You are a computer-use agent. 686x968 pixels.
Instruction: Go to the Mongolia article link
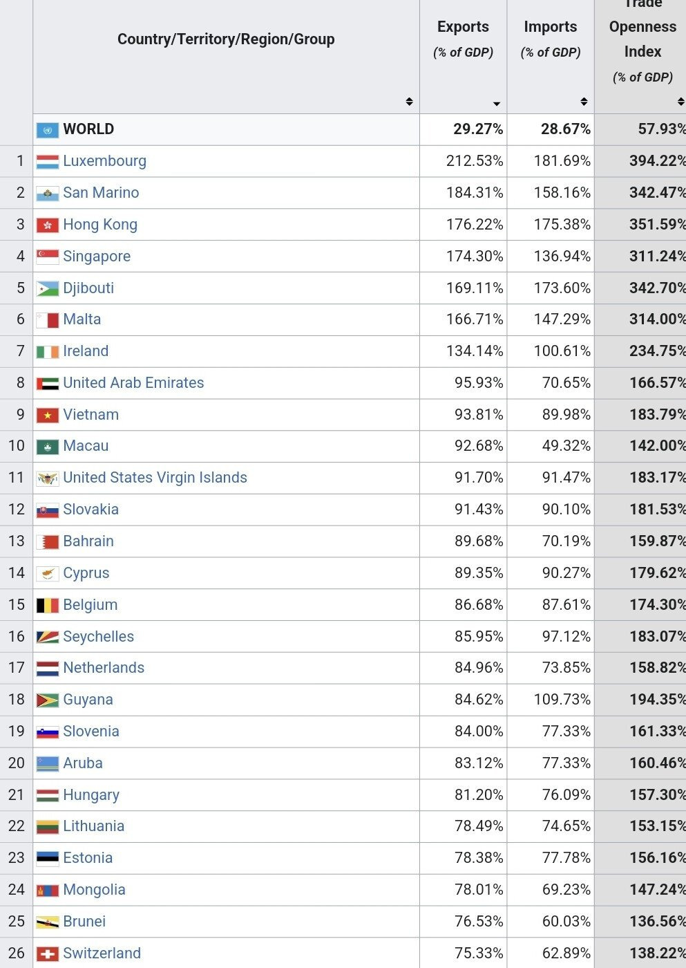click(x=94, y=890)
